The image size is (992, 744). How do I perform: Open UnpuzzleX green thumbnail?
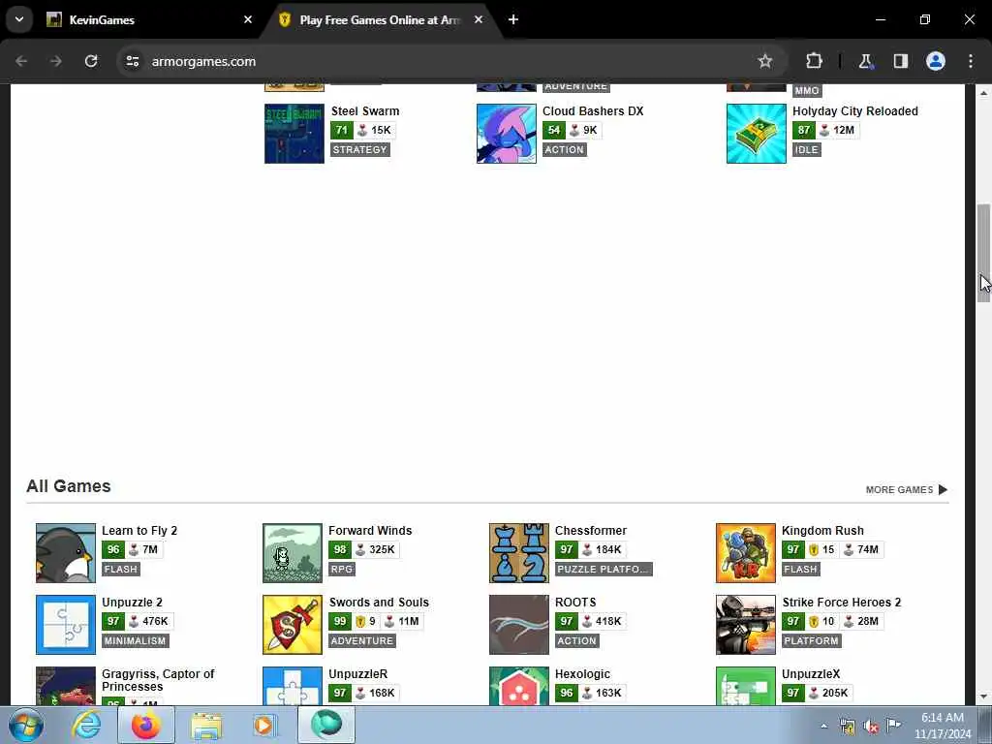[x=745, y=686]
